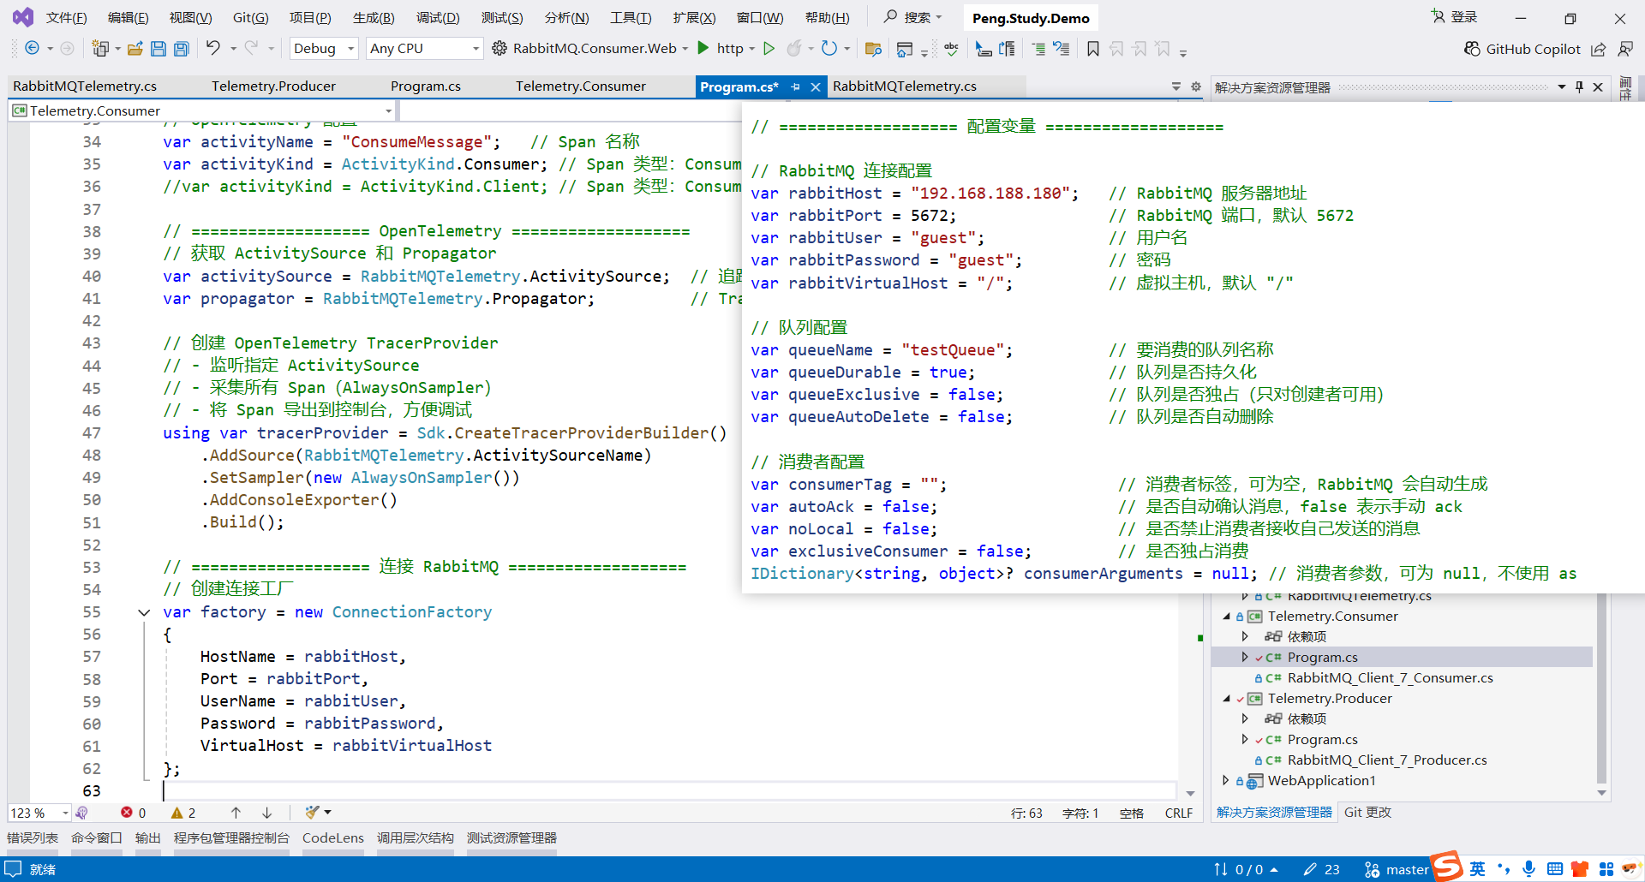Click the Undo arrow icon
The width and height of the screenshot is (1645, 882).
(213, 48)
